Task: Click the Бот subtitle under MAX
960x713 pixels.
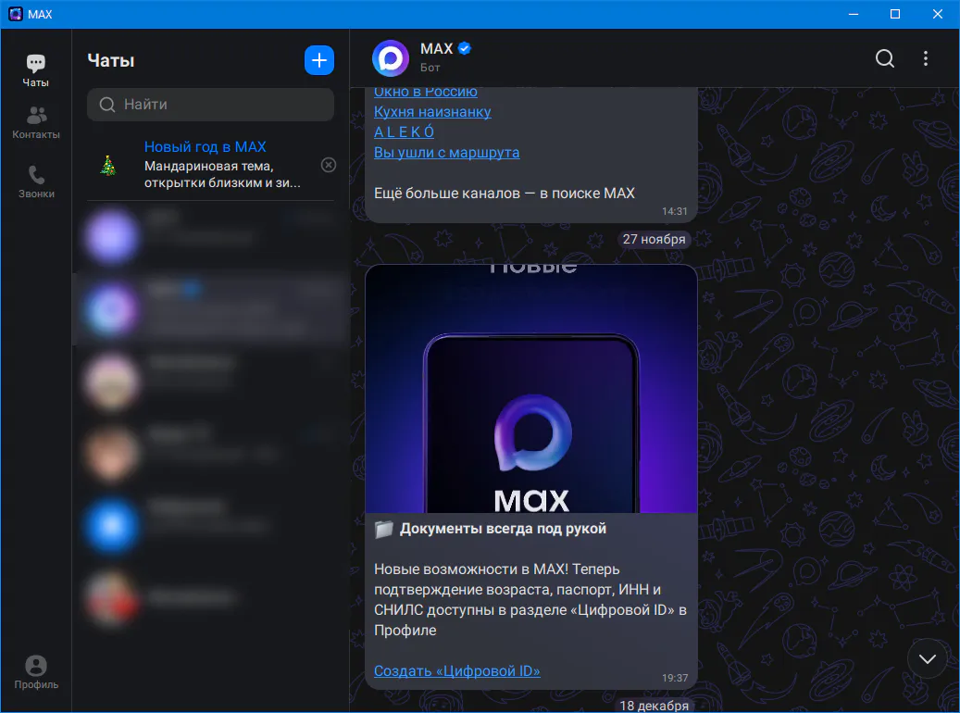Action: coord(430,68)
